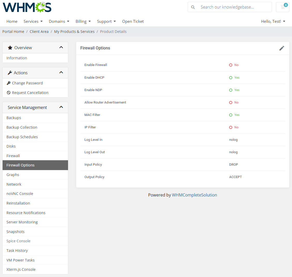
Task: Navigate to the Domains menu
Action: [59, 21]
